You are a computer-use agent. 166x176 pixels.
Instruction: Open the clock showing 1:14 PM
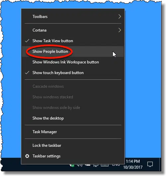tap(133, 164)
